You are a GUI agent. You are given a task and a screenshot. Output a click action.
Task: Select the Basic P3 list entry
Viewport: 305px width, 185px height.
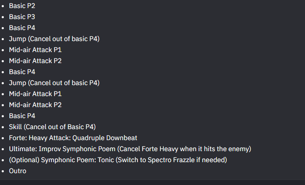click(22, 17)
